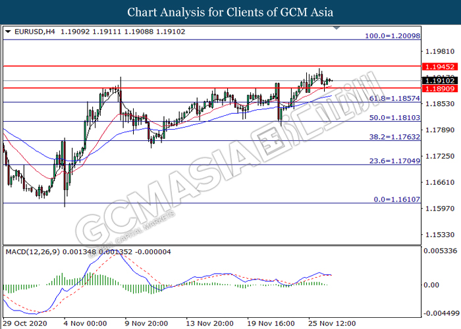The image size is (461, 329).
Task: Click the 1.17250 price axis value
Action: pyautogui.click(x=440, y=156)
